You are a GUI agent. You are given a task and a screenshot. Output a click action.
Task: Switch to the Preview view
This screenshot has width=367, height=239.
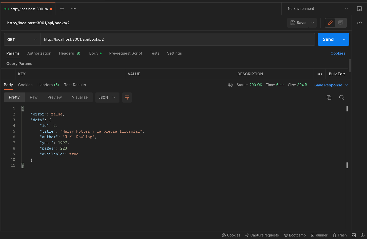pyautogui.click(x=55, y=97)
